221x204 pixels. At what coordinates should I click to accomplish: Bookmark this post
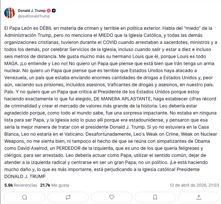point(155,197)
